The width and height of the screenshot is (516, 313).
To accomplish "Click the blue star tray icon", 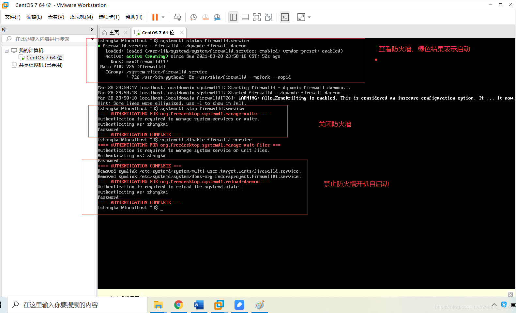I will (x=504, y=305).
